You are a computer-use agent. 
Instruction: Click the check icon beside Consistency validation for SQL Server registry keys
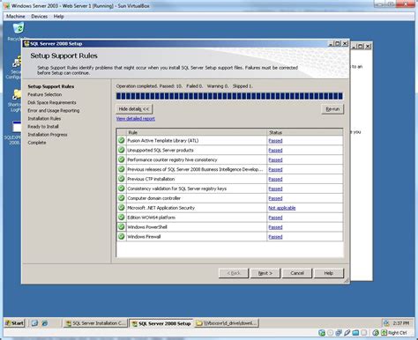(121, 188)
